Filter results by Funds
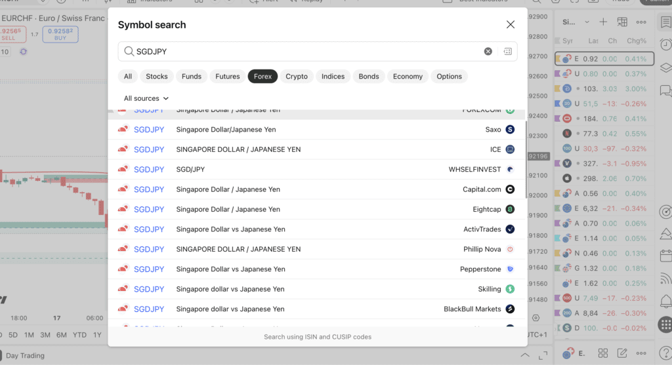 [x=191, y=76]
